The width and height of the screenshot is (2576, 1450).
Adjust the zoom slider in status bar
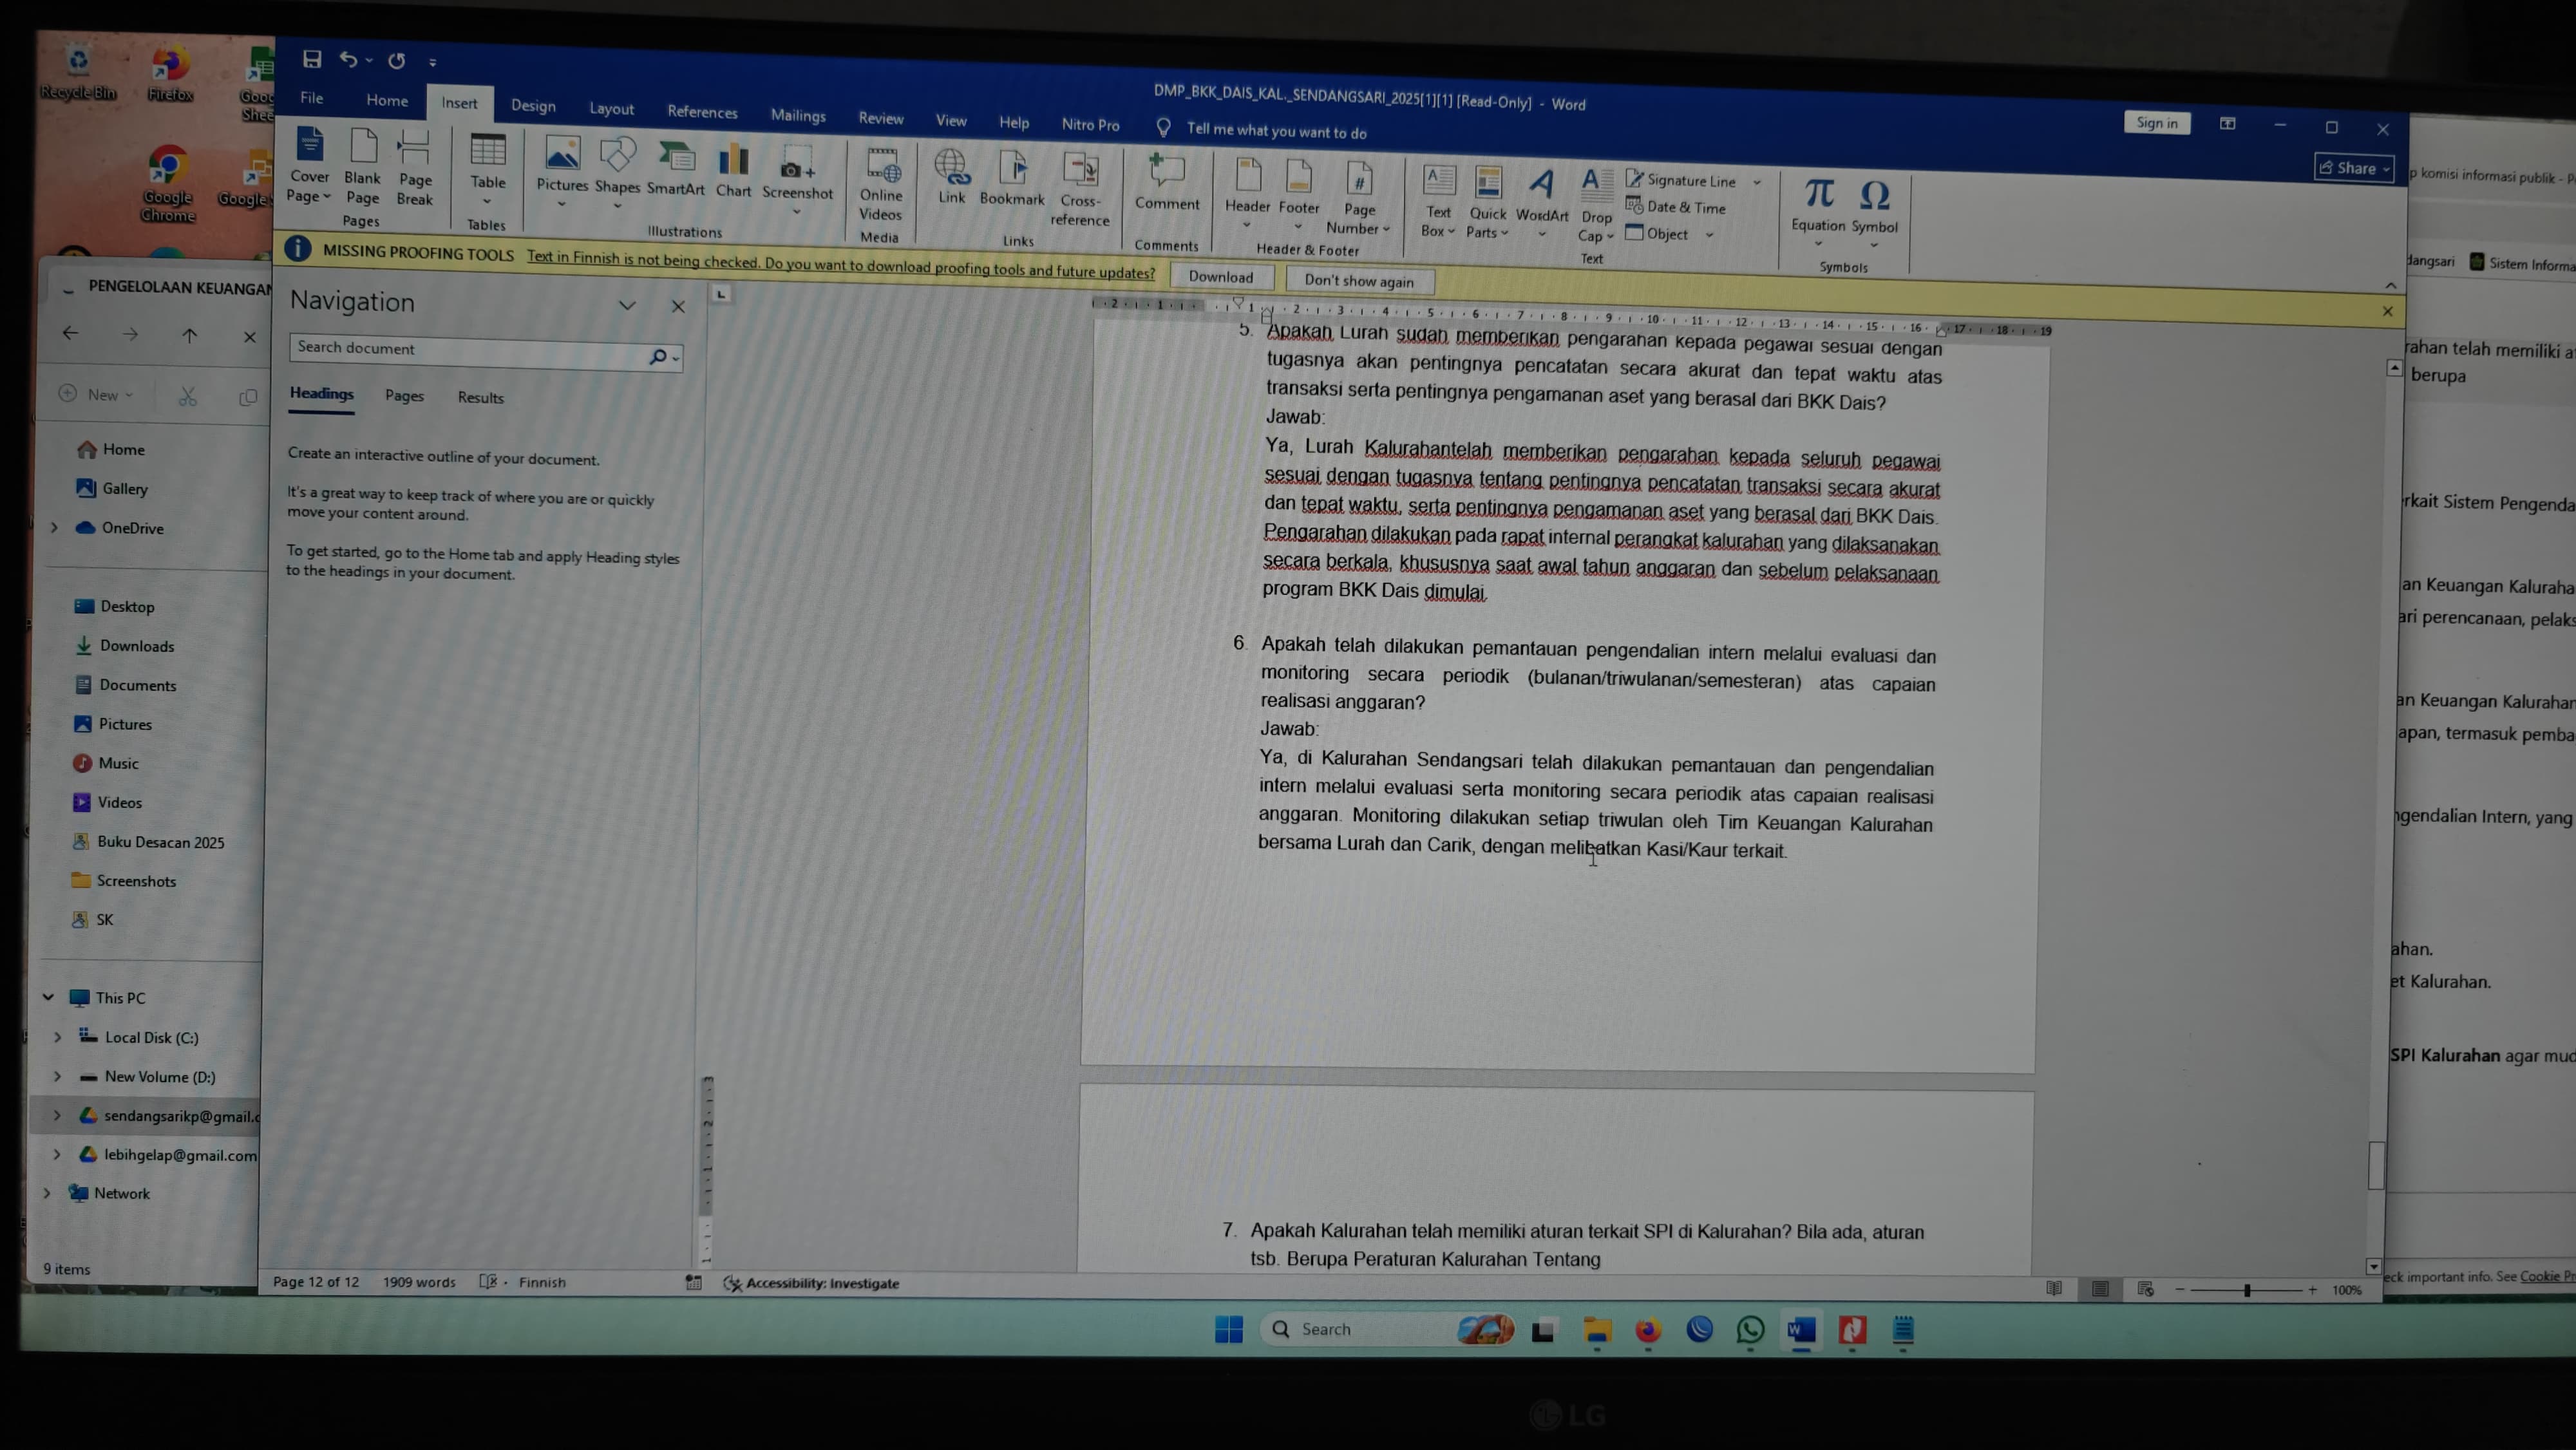click(x=2247, y=1290)
